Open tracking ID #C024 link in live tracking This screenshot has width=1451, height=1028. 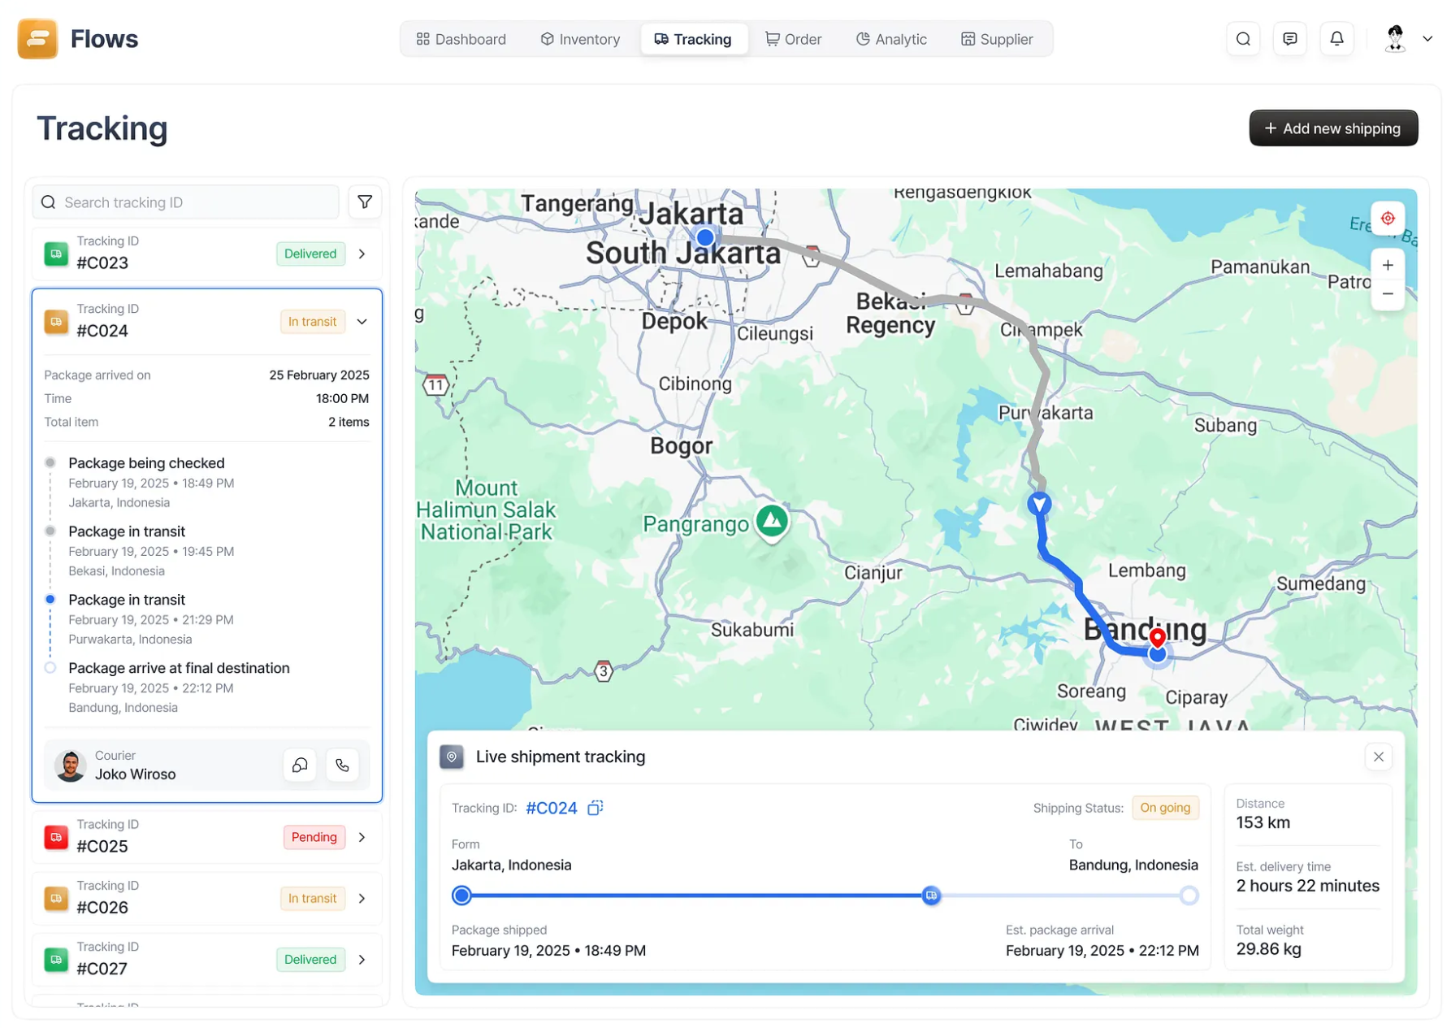pos(551,808)
